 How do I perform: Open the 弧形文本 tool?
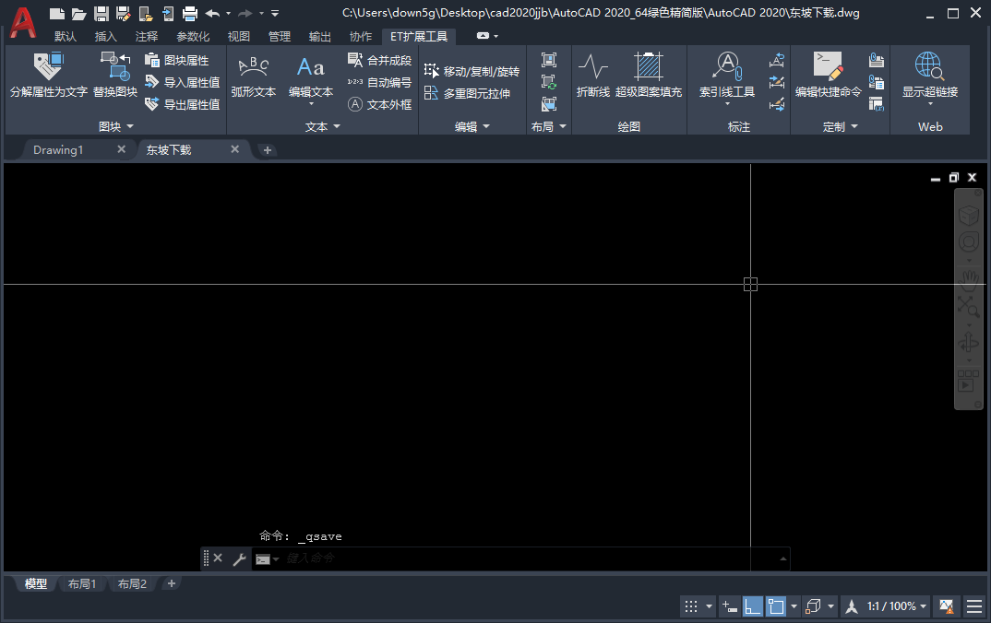point(254,78)
